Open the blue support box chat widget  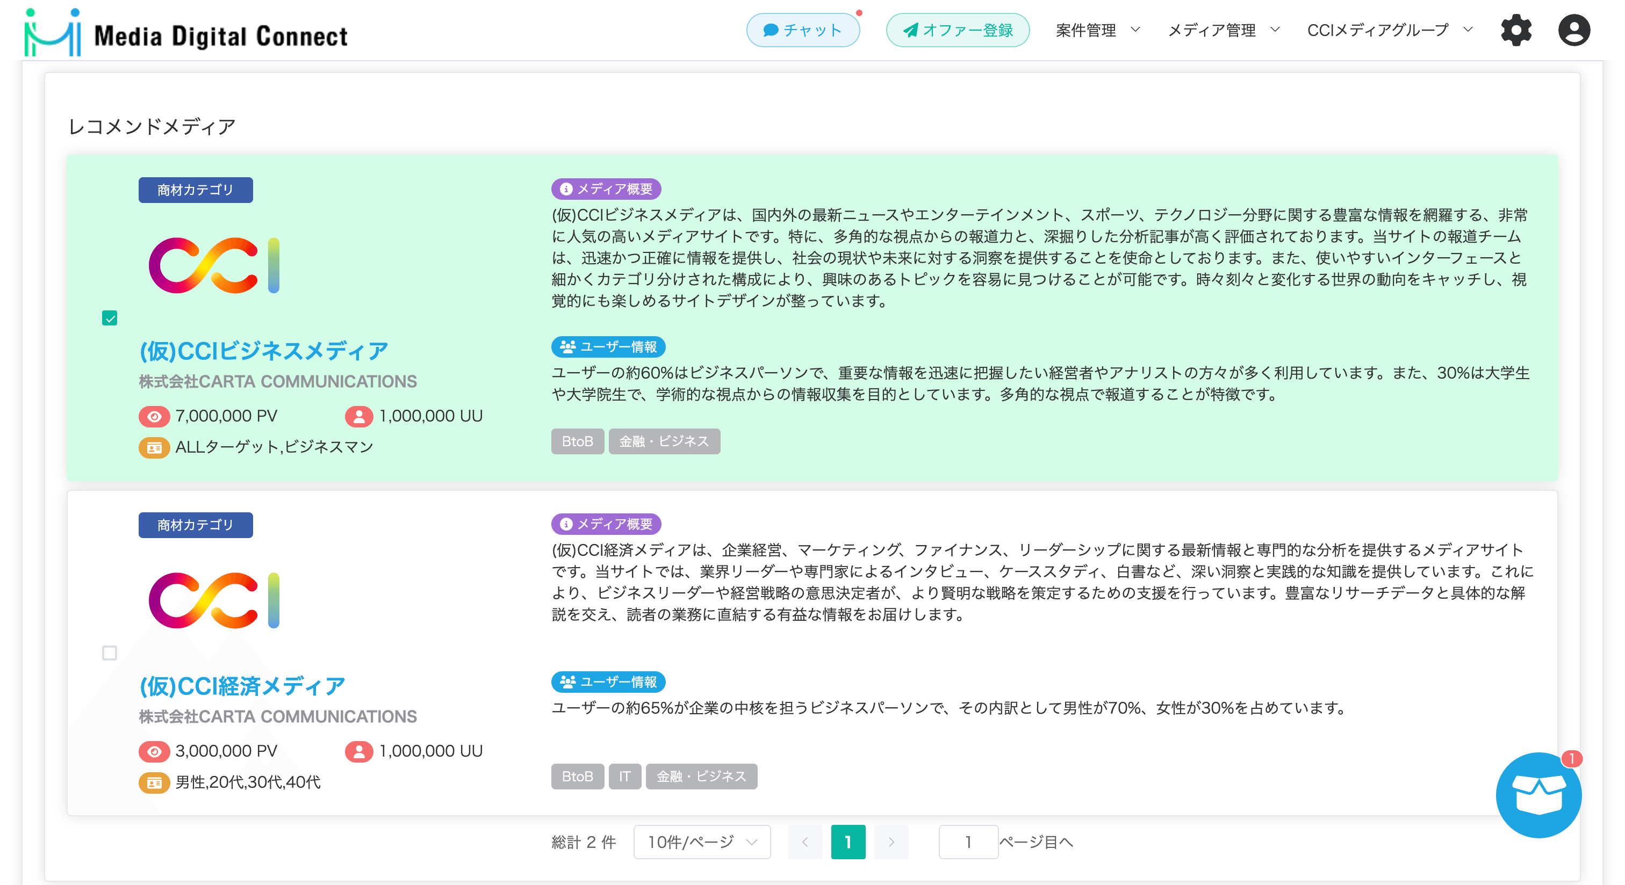[1538, 795]
